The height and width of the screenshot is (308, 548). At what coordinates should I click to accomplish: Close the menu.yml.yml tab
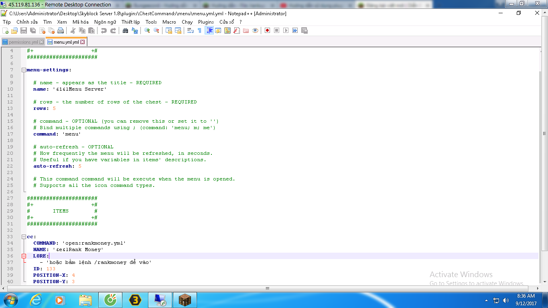pyautogui.click(x=83, y=42)
